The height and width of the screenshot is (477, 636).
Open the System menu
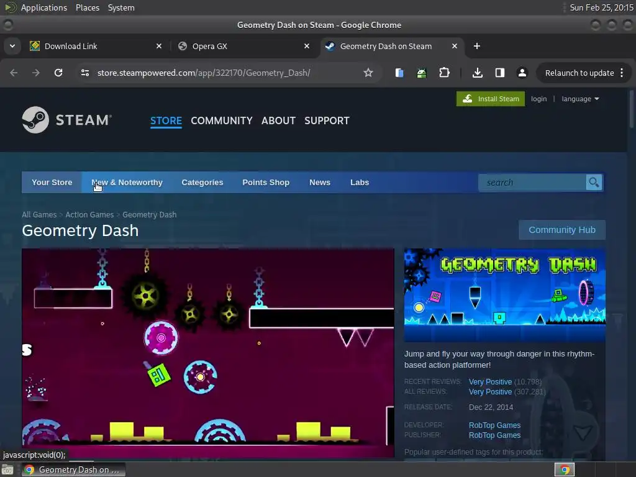pos(121,7)
